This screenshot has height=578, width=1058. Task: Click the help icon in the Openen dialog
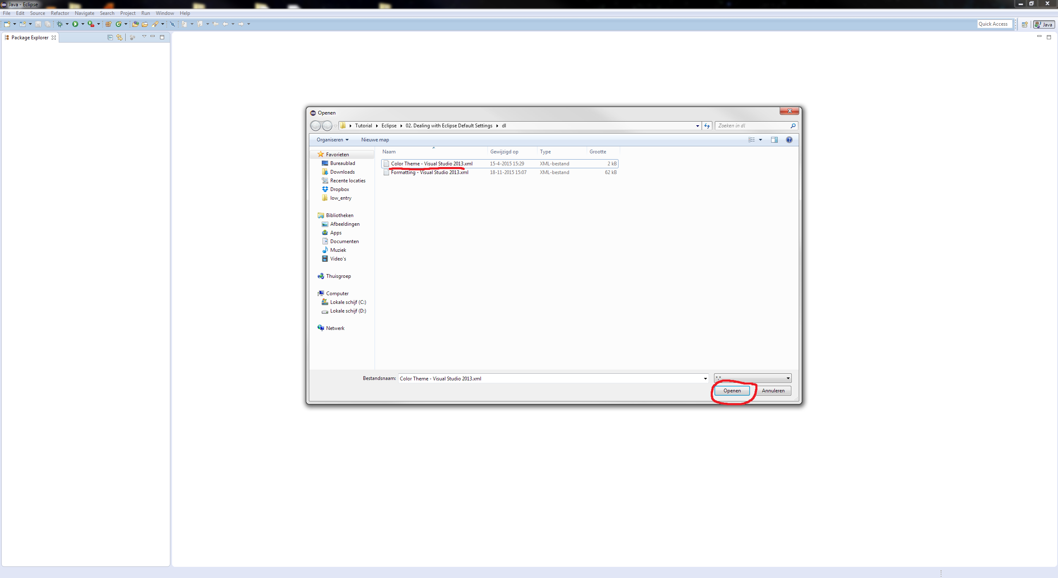pyautogui.click(x=789, y=139)
